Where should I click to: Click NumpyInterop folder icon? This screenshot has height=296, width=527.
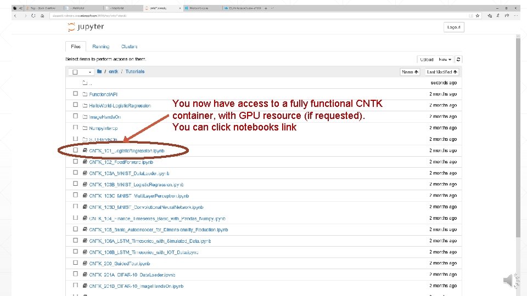click(85, 128)
